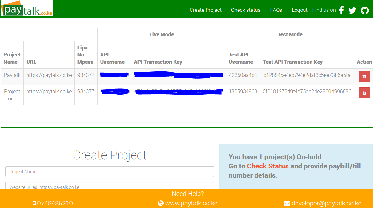This screenshot has height=208, width=373.
Task: Click URL in the Paytalk row
Action: tap(49, 75)
